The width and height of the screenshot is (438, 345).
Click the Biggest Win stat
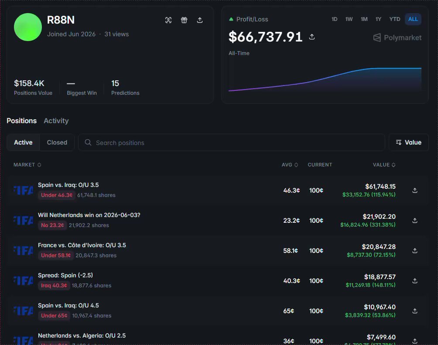click(x=82, y=87)
